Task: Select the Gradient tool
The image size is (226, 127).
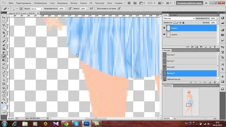Action: (4, 60)
